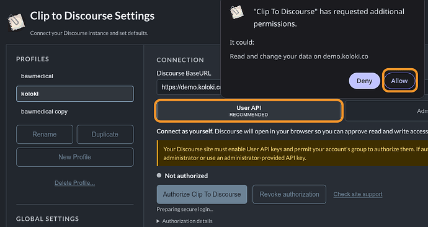The height and width of the screenshot is (227, 428).
Task: Select the bawmedical copy profile
Action: [75, 112]
